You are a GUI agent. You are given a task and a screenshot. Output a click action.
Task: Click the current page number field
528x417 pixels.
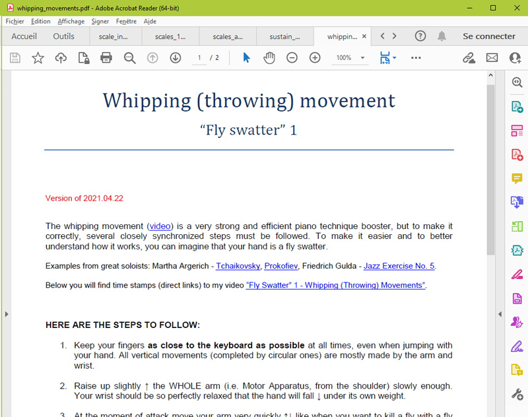click(x=199, y=58)
